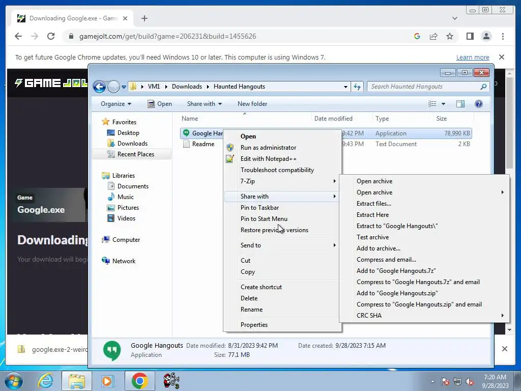521x391 pixels.
Task: Choose Extract files... in 7-Zip submenu
Action: [x=424, y=204]
